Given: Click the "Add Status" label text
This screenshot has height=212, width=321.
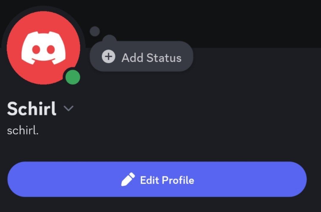Looking at the screenshot, I should tap(152, 58).
